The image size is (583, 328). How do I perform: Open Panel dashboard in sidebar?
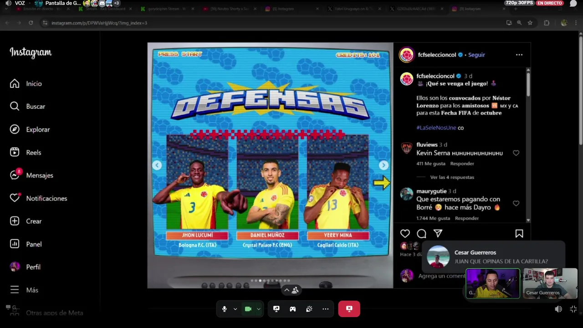pos(26,244)
